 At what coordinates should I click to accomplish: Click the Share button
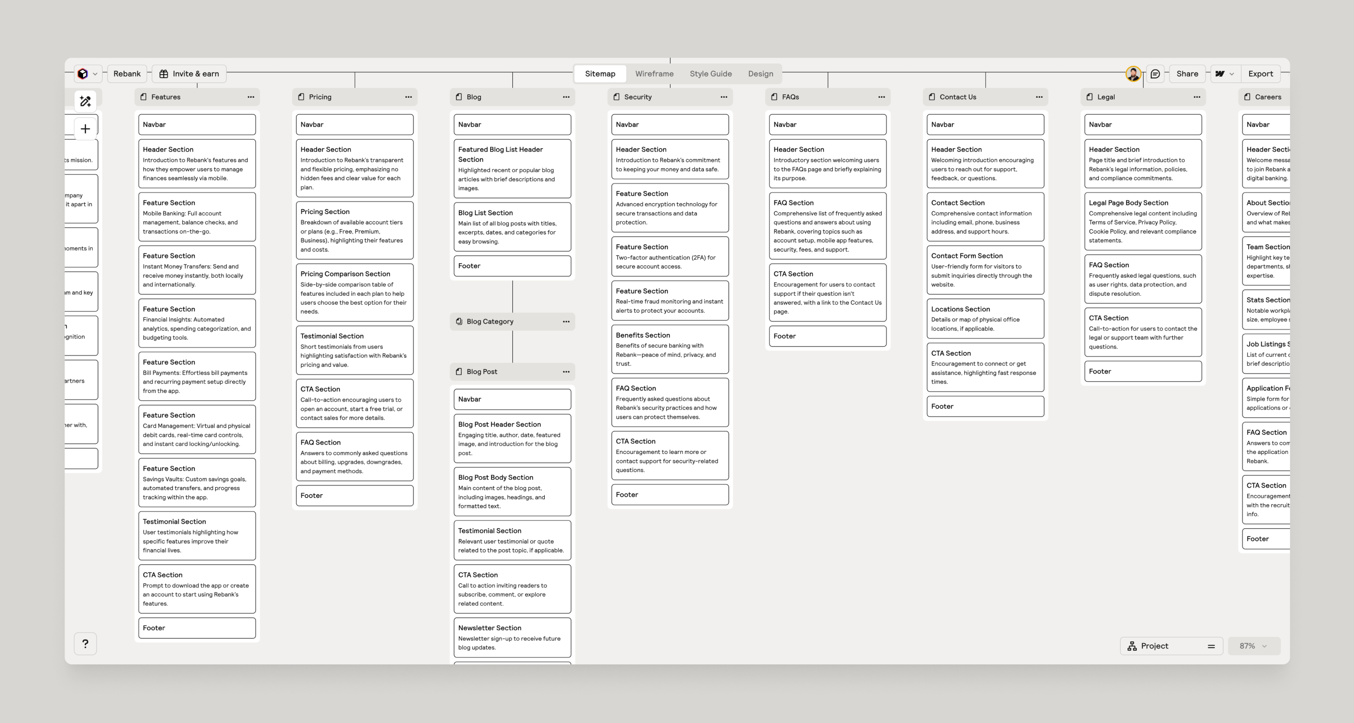(1187, 74)
